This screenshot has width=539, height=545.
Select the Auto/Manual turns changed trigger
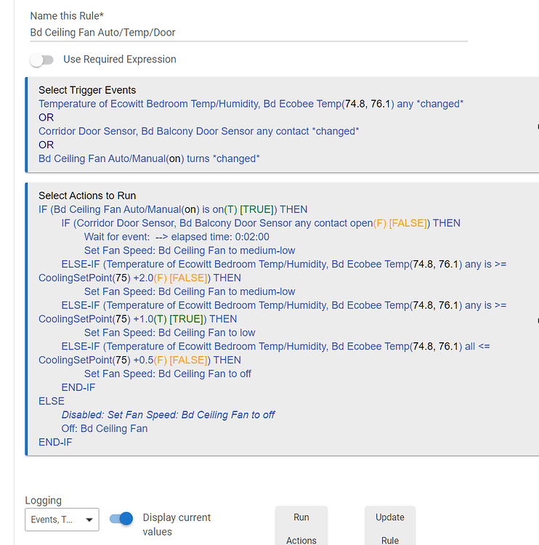149,158
